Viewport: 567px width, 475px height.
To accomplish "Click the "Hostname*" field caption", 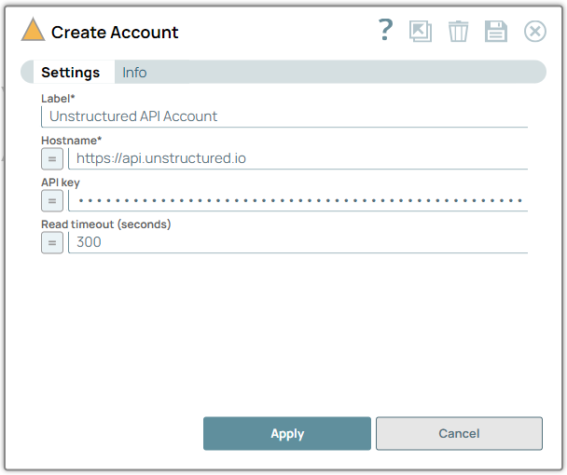I will pos(71,140).
